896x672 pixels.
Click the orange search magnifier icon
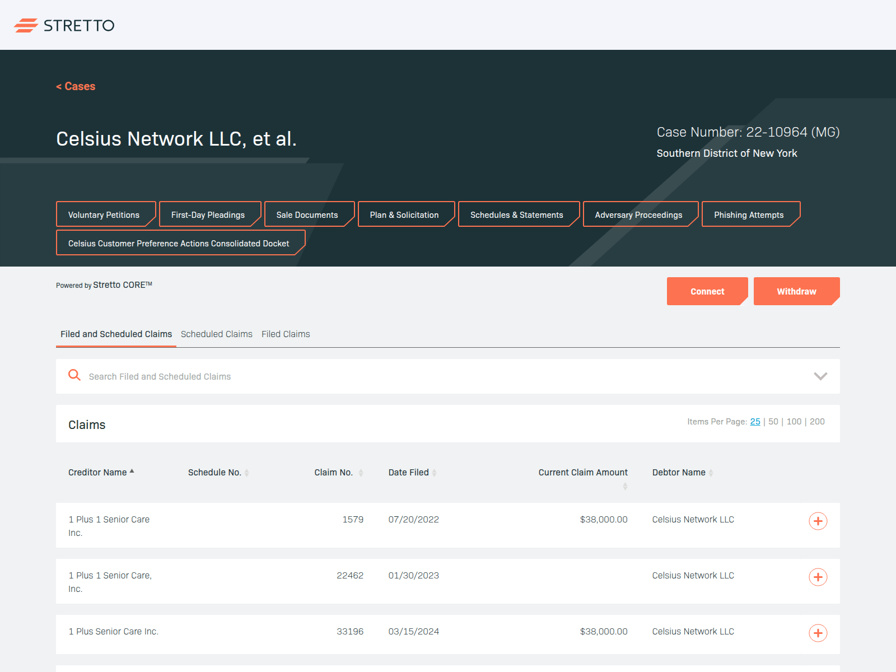click(x=74, y=375)
